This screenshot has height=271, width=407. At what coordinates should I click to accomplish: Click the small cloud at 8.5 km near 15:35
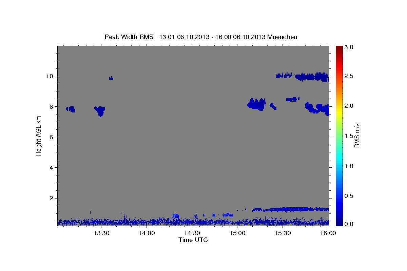(x=292, y=99)
